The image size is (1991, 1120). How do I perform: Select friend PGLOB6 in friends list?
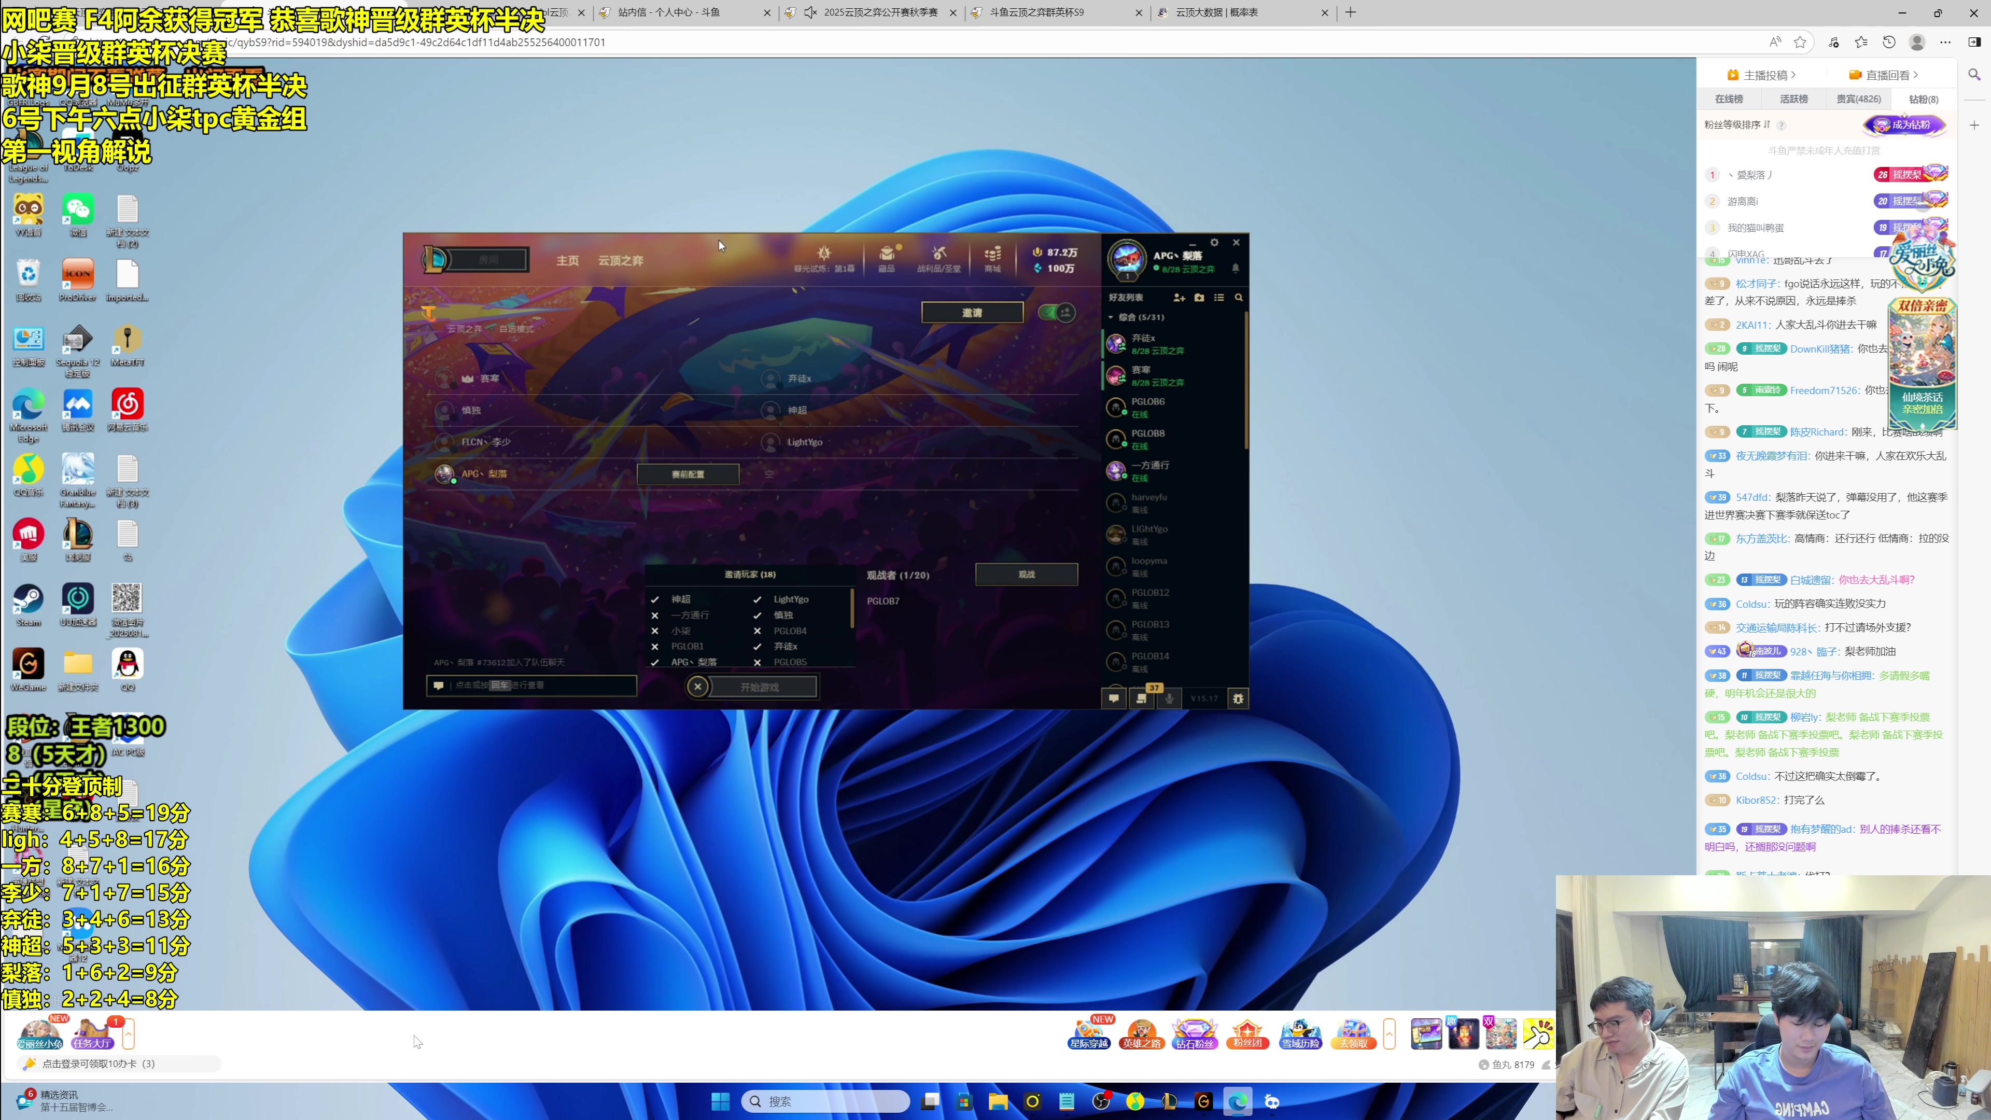click(1173, 408)
